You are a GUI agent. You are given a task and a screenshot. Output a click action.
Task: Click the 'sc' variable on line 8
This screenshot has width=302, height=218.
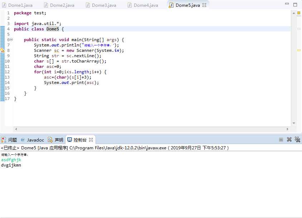[x=57, y=50]
